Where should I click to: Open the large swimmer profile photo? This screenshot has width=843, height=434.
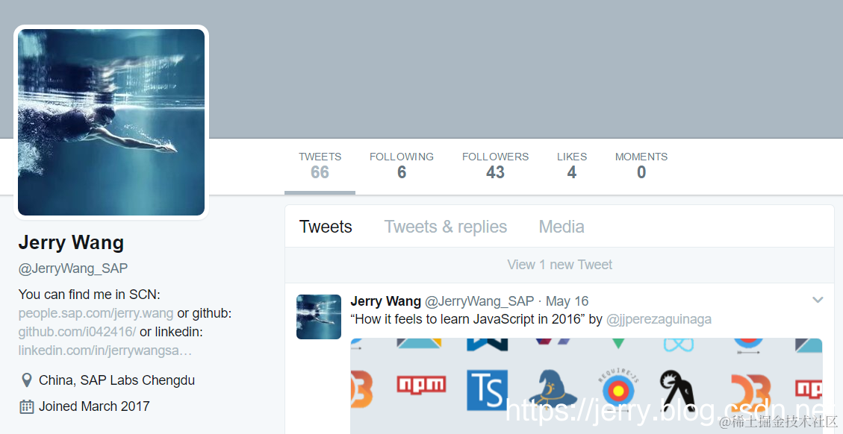point(111,122)
